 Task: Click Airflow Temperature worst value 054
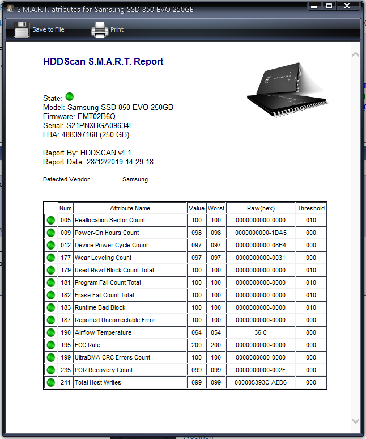point(216,332)
